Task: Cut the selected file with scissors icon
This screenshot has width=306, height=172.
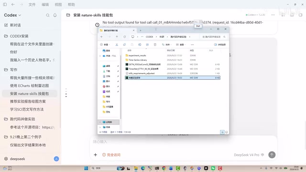Action: 117,44
